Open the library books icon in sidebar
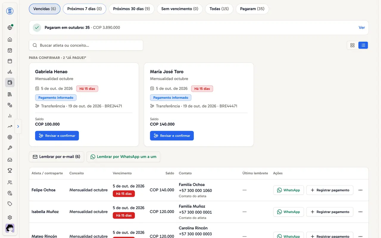Image resolution: width=381 pixels, height=238 pixels. coord(10,94)
